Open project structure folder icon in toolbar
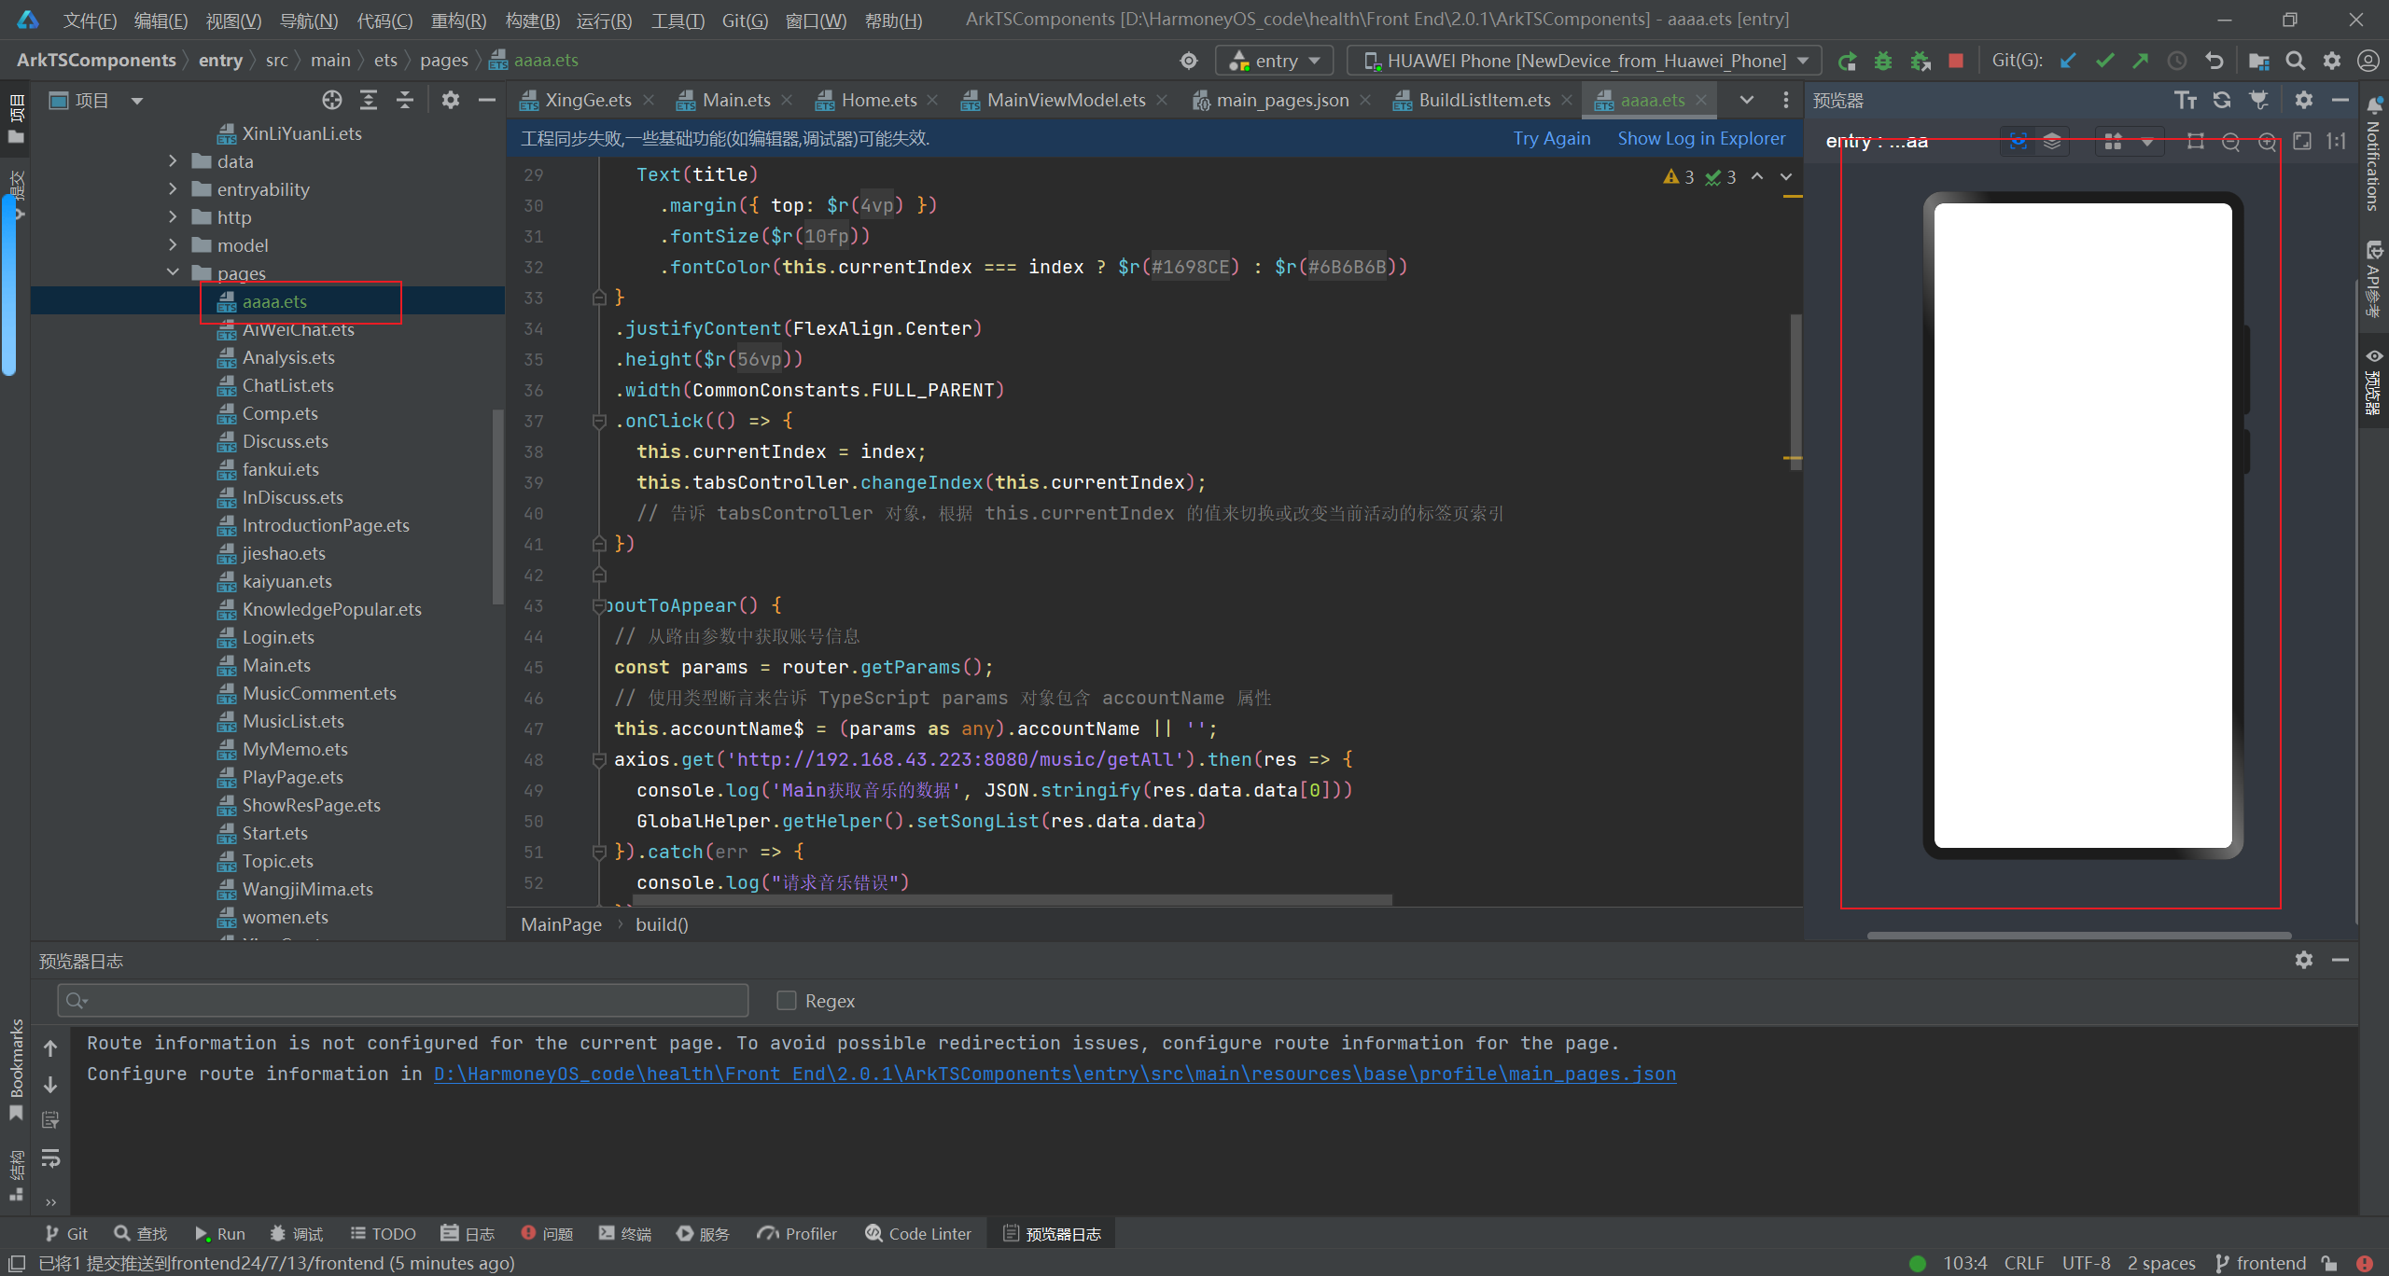 point(2258,61)
